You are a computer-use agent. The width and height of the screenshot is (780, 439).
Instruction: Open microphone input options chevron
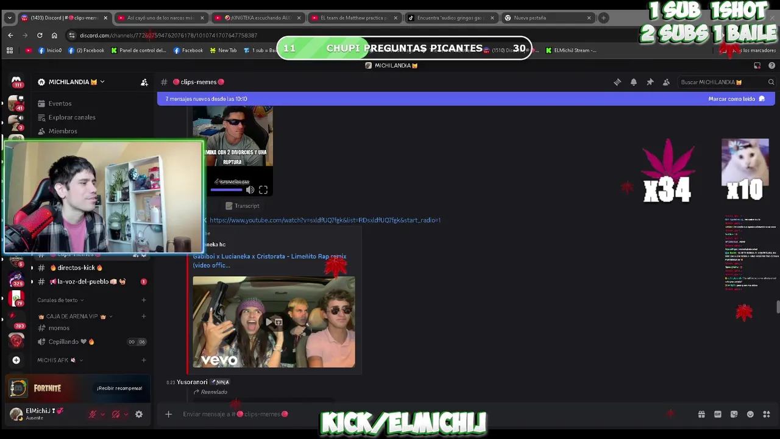point(102,414)
